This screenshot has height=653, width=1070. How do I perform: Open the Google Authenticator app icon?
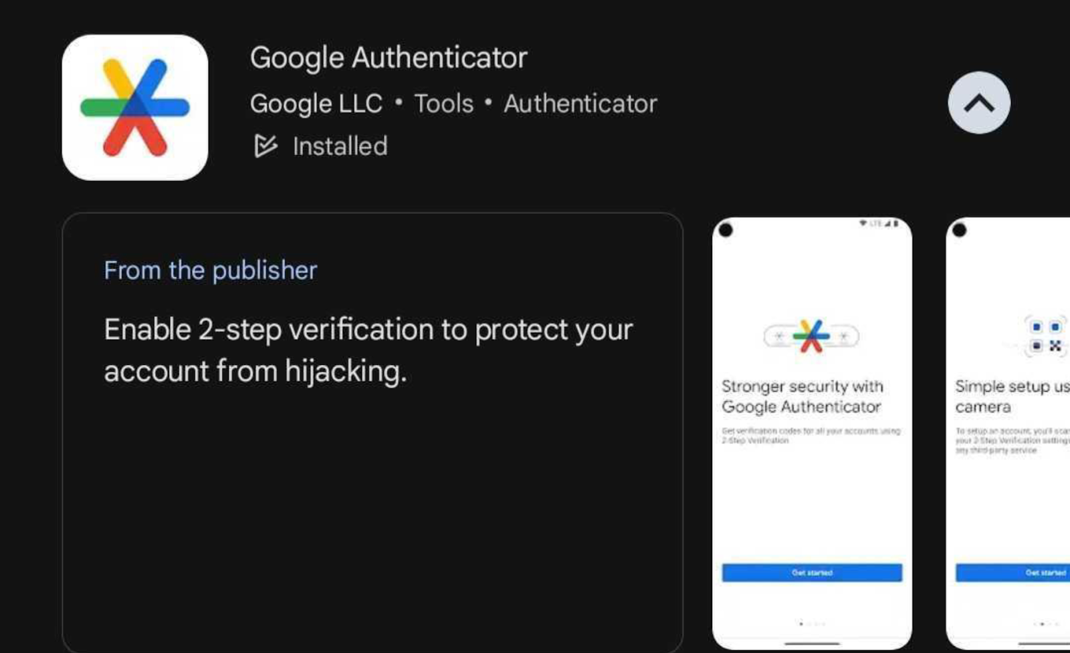coord(135,108)
